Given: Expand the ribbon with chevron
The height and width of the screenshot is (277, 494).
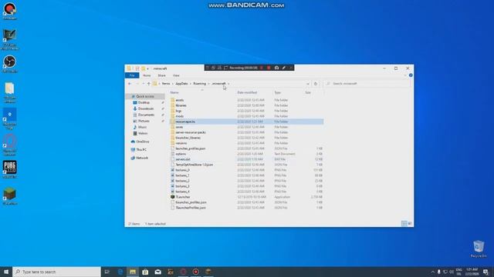Looking at the screenshot, I should (x=405, y=75).
